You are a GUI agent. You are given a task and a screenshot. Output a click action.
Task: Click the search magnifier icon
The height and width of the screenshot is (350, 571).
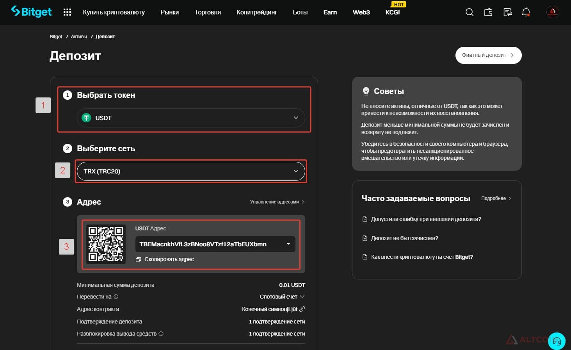pyautogui.click(x=470, y=12)
